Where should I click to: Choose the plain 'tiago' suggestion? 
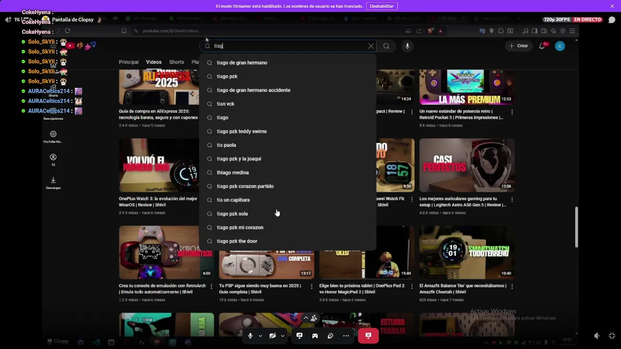pos(288,118)
